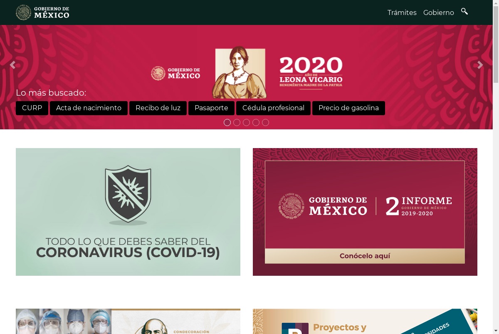Advance carousel with the next arrow

480,65
